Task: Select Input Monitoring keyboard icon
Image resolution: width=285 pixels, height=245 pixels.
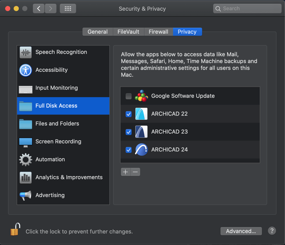Action: pos(26,88)
